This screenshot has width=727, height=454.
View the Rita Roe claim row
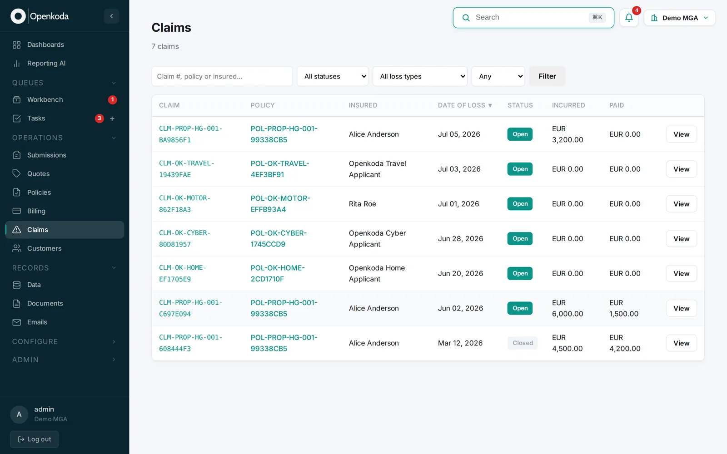[681, 204]
